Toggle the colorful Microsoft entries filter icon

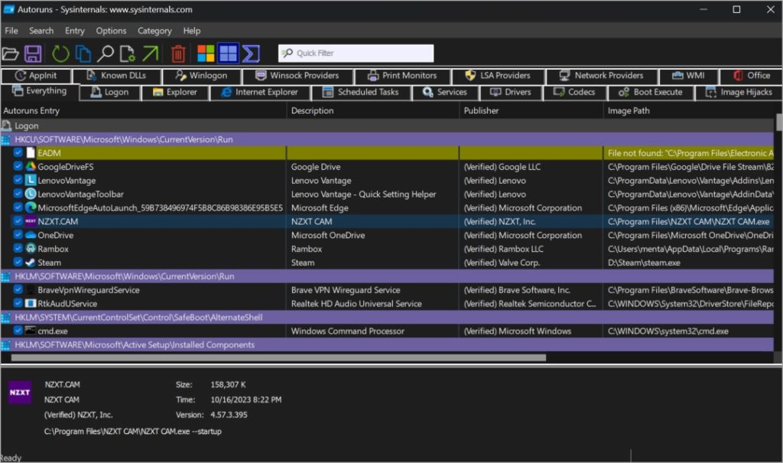point(206,54)
